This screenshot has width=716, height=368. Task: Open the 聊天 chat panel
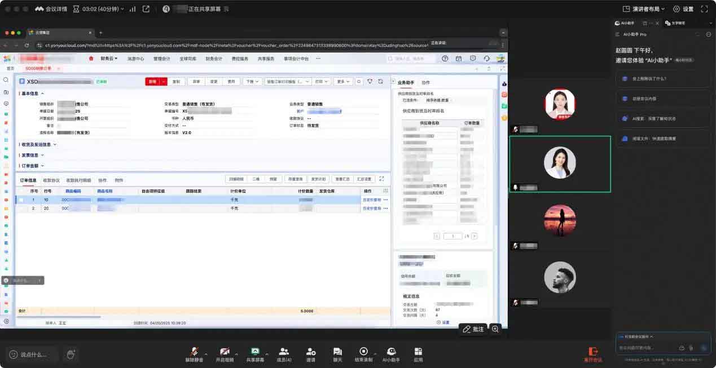coord(337,352)
